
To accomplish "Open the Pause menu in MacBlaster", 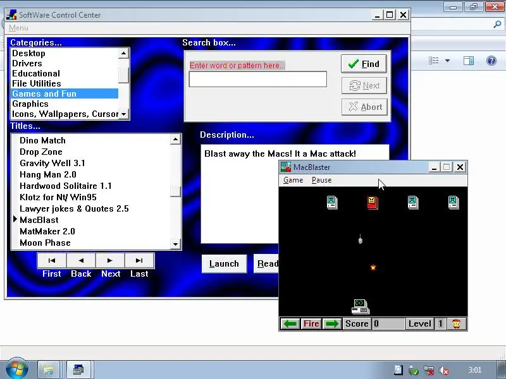I will point(321,180).
